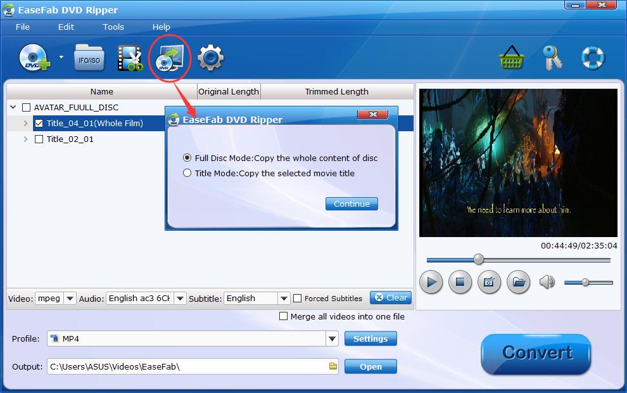This screenshot has width=627, height=393.
Task: Select Title Mode radio button
Action: [x=187, y=173]
